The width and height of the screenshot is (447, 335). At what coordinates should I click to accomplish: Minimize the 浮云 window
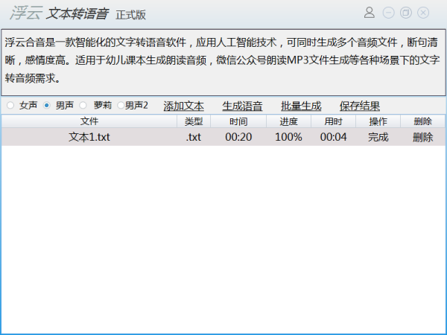388,13
